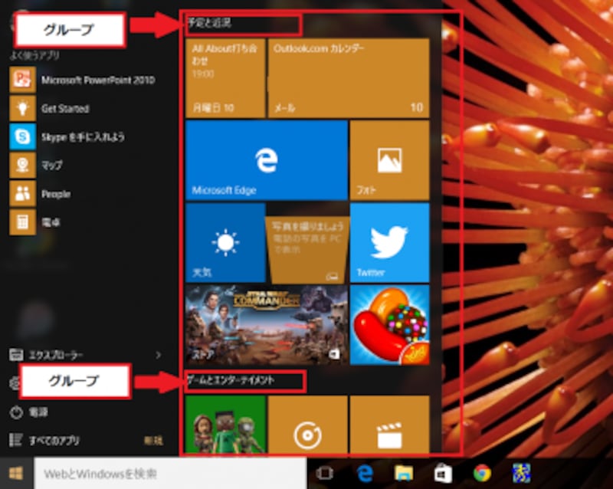Open the Movies & TV clapperboard tile

(390, 425)
